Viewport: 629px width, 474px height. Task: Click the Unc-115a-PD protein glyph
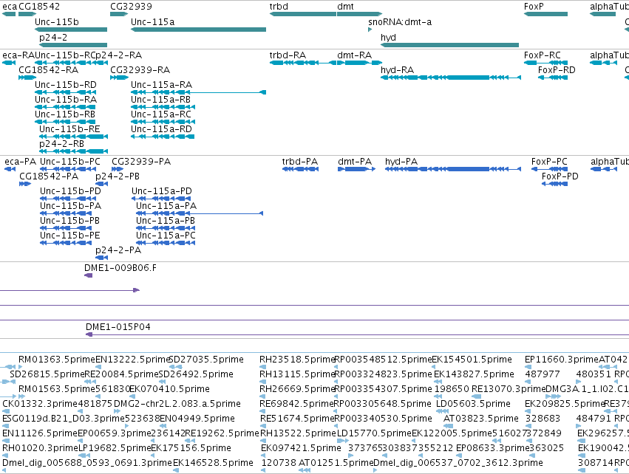161,199
